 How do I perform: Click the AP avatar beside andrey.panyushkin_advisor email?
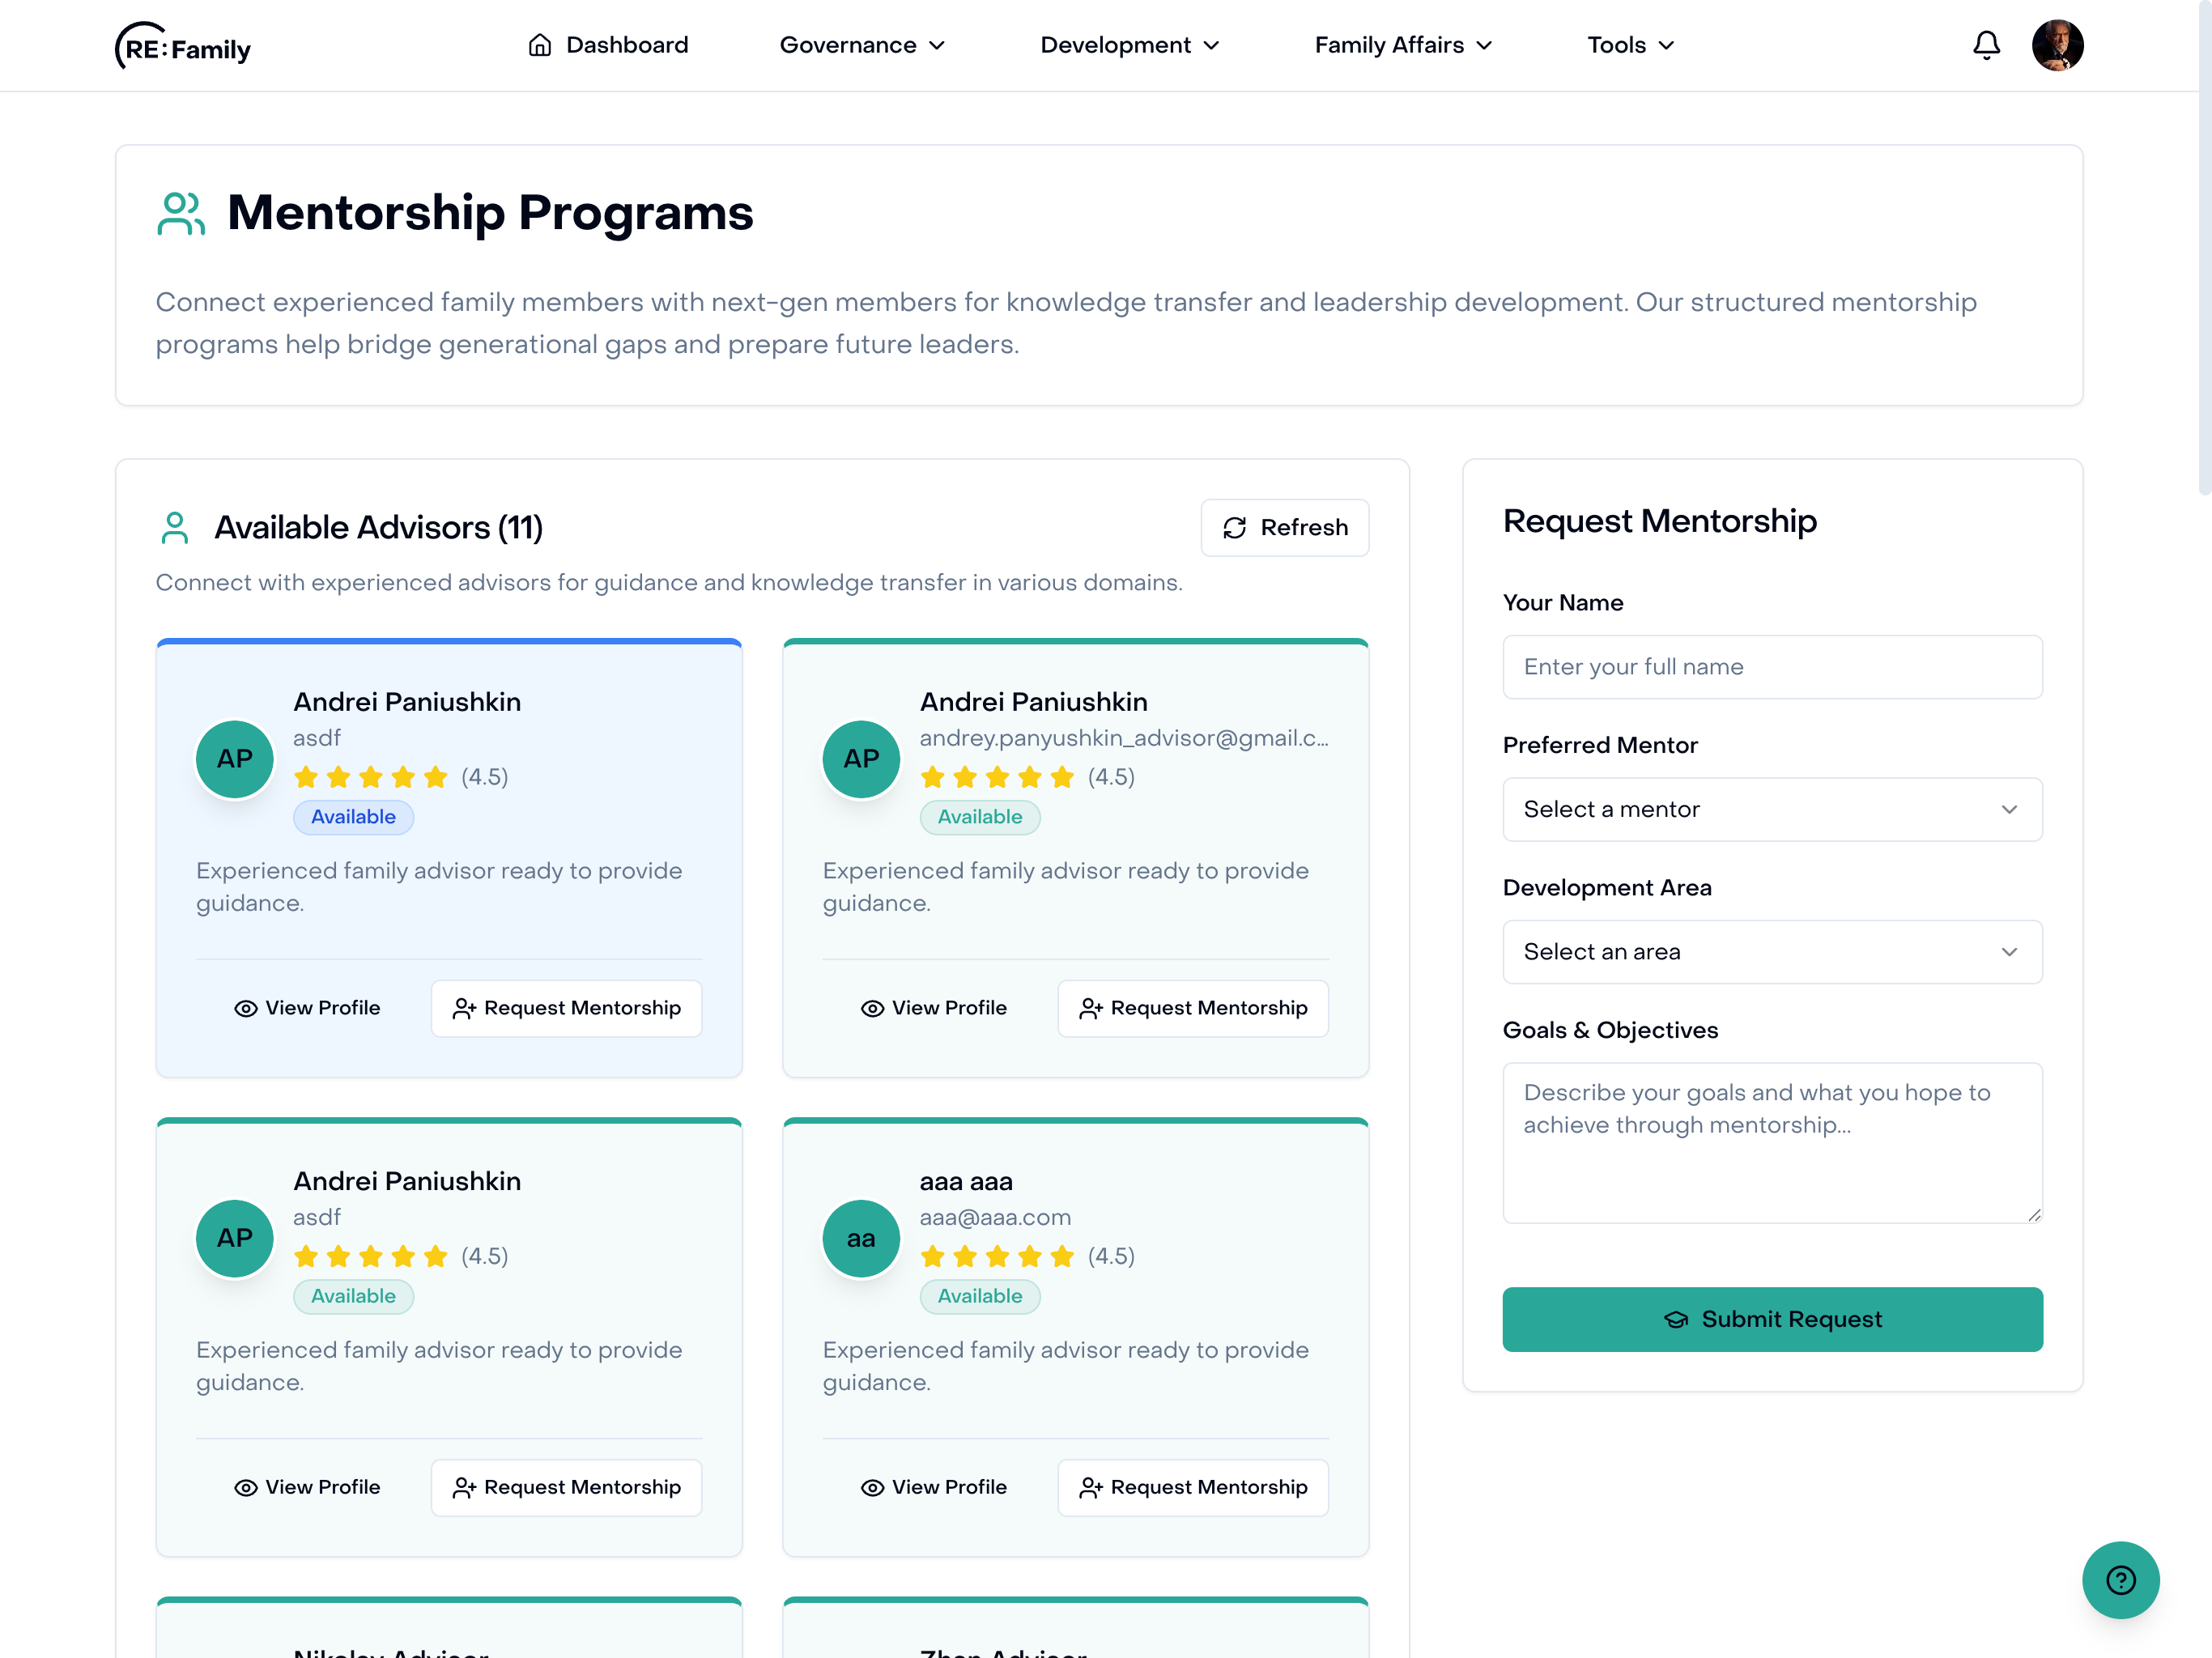point(861,759)
